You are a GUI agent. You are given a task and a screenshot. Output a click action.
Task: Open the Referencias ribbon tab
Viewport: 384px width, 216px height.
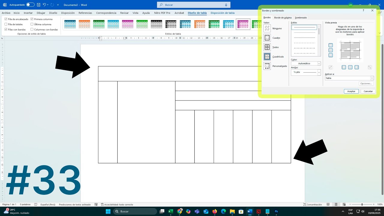point(85,13)
